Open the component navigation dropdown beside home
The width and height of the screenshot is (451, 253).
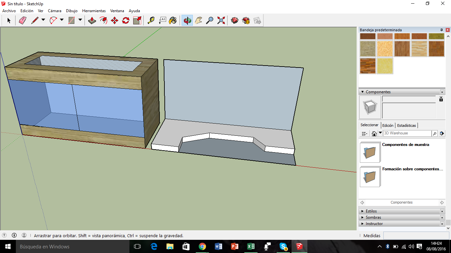(x=380, y=133)
